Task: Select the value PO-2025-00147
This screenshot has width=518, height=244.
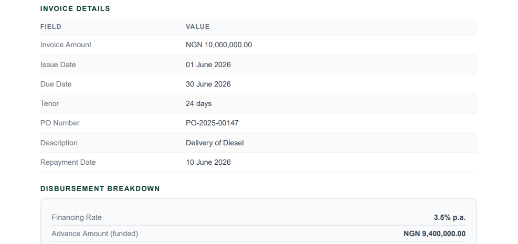Action: coord(212,123)
